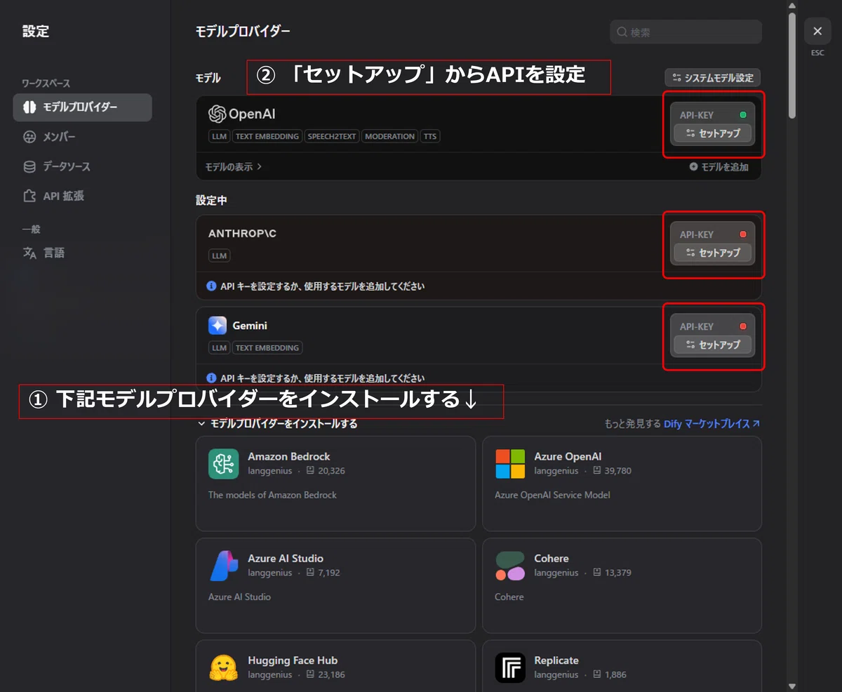842x692 pixels.
Task: Click the Gemini sparkle logo
Action: pos(218,326)
